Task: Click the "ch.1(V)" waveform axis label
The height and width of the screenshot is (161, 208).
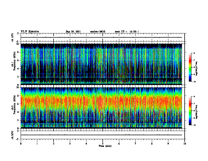Action: pos(13,37)
